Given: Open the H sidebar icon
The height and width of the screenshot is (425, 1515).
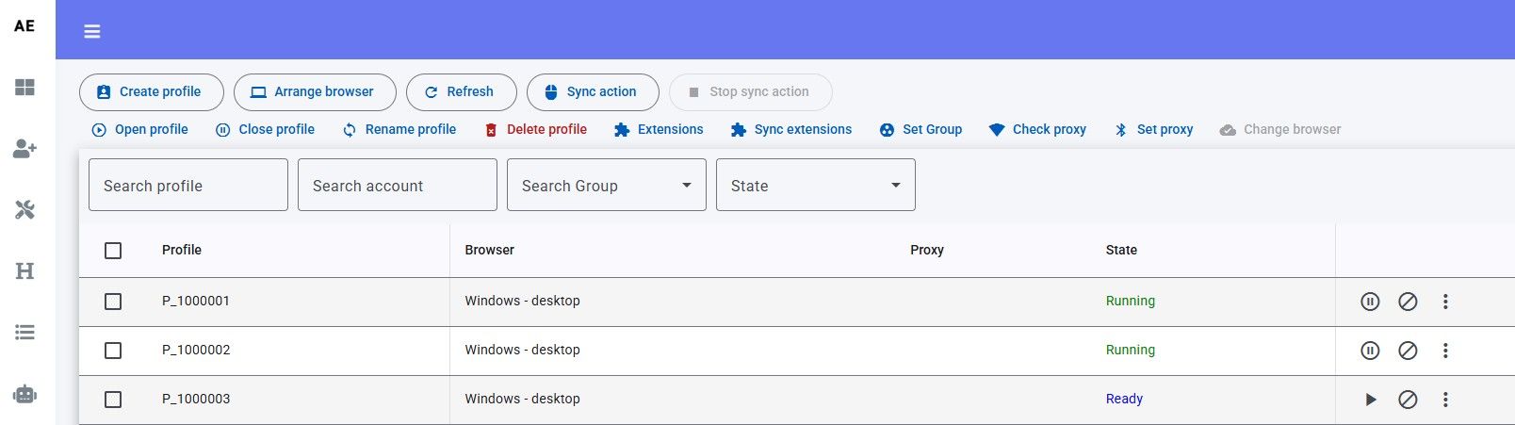Looking at the screenshot, I should point(25,271).
